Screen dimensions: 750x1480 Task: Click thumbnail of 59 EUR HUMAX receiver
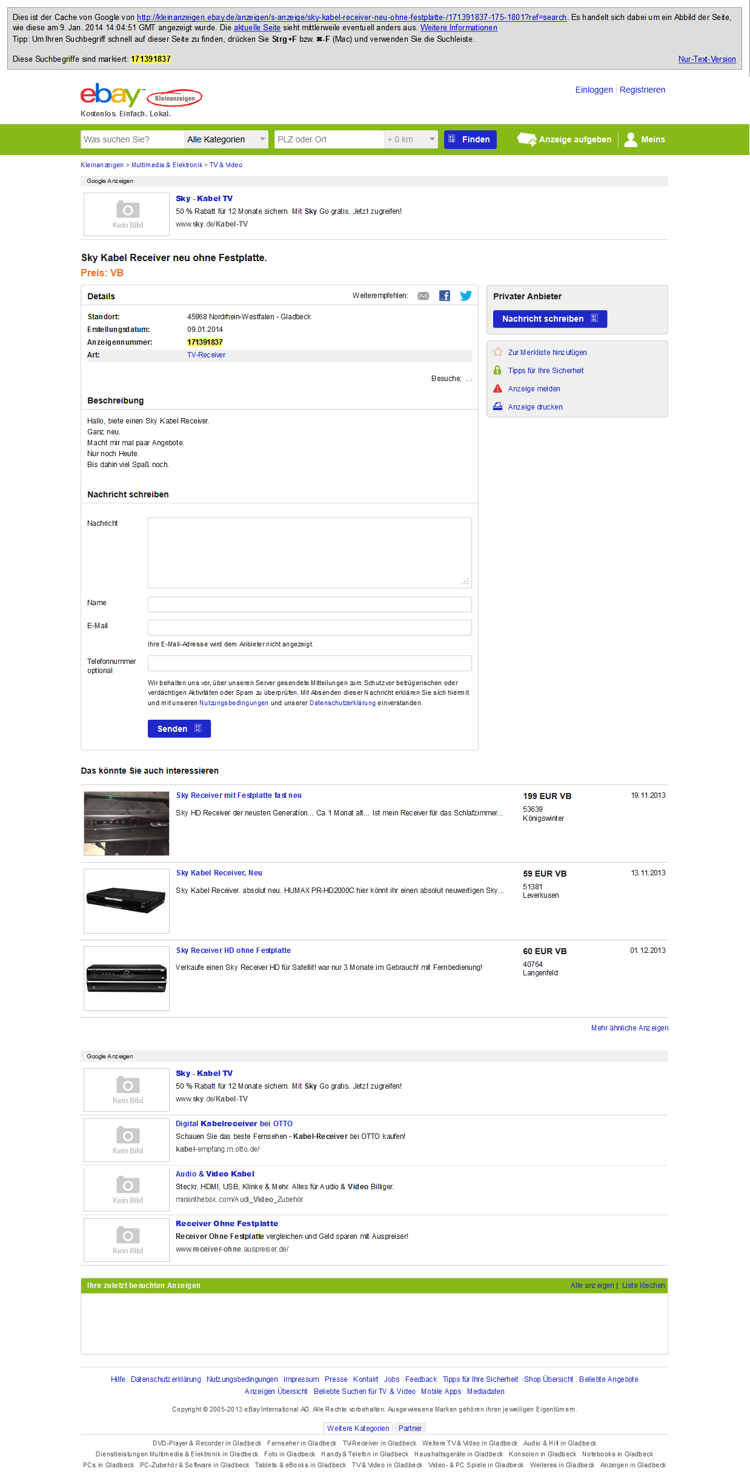coord(127,901)
